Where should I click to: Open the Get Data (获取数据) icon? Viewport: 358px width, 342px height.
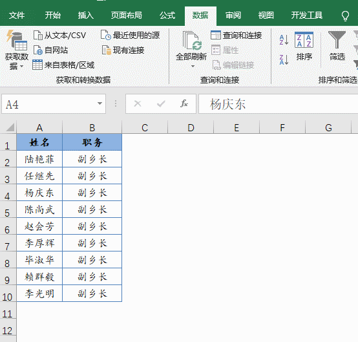pyautogui.click(x=16, y=41)
